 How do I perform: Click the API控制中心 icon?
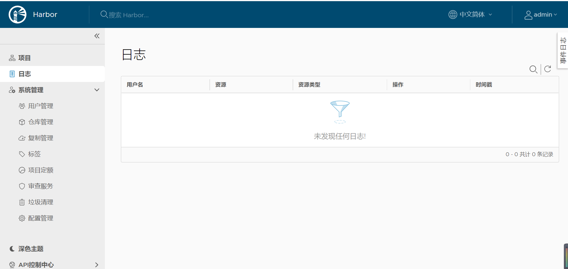click(x=12, y=265)
